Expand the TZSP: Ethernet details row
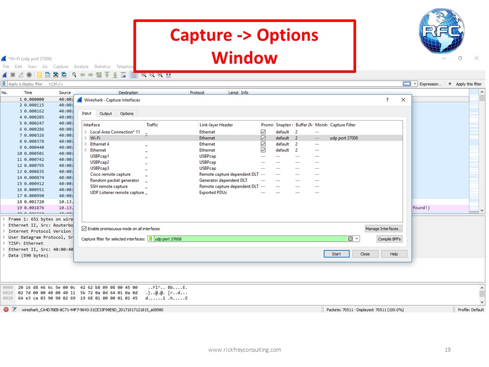 click(4, 244)
